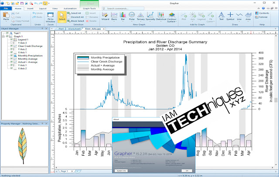Click the Fit Curve icon
This screenshot has width=279, height=177.
(211, 14)
